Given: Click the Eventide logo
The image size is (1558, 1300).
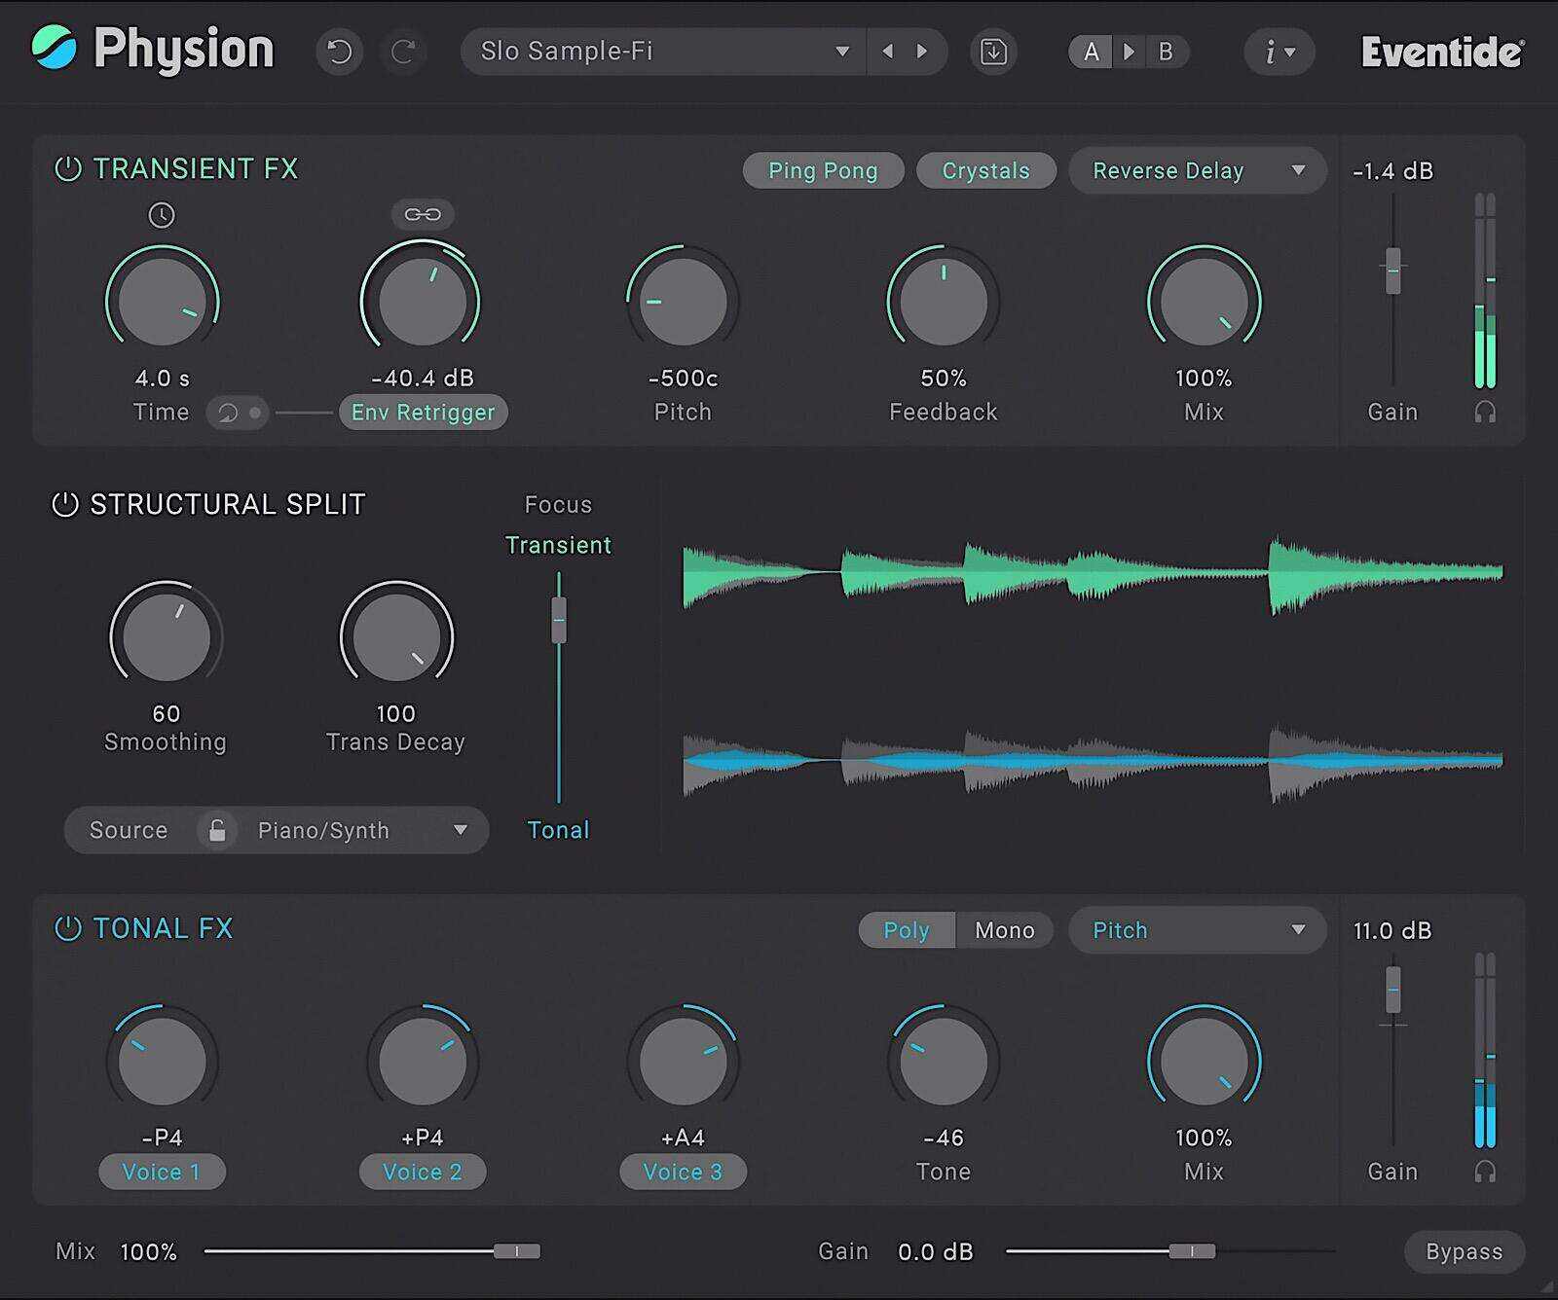Looking at the screenshot, I should 1443,52.
